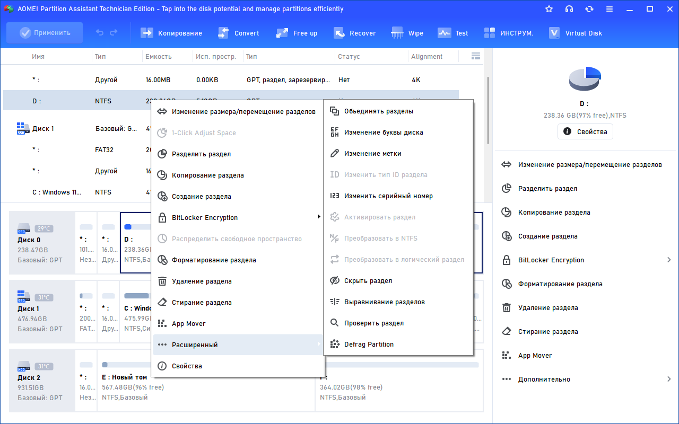This screenshot has width=679, height=424.
Task: Open the Wipe tool in toolbar
Action: 407,33
